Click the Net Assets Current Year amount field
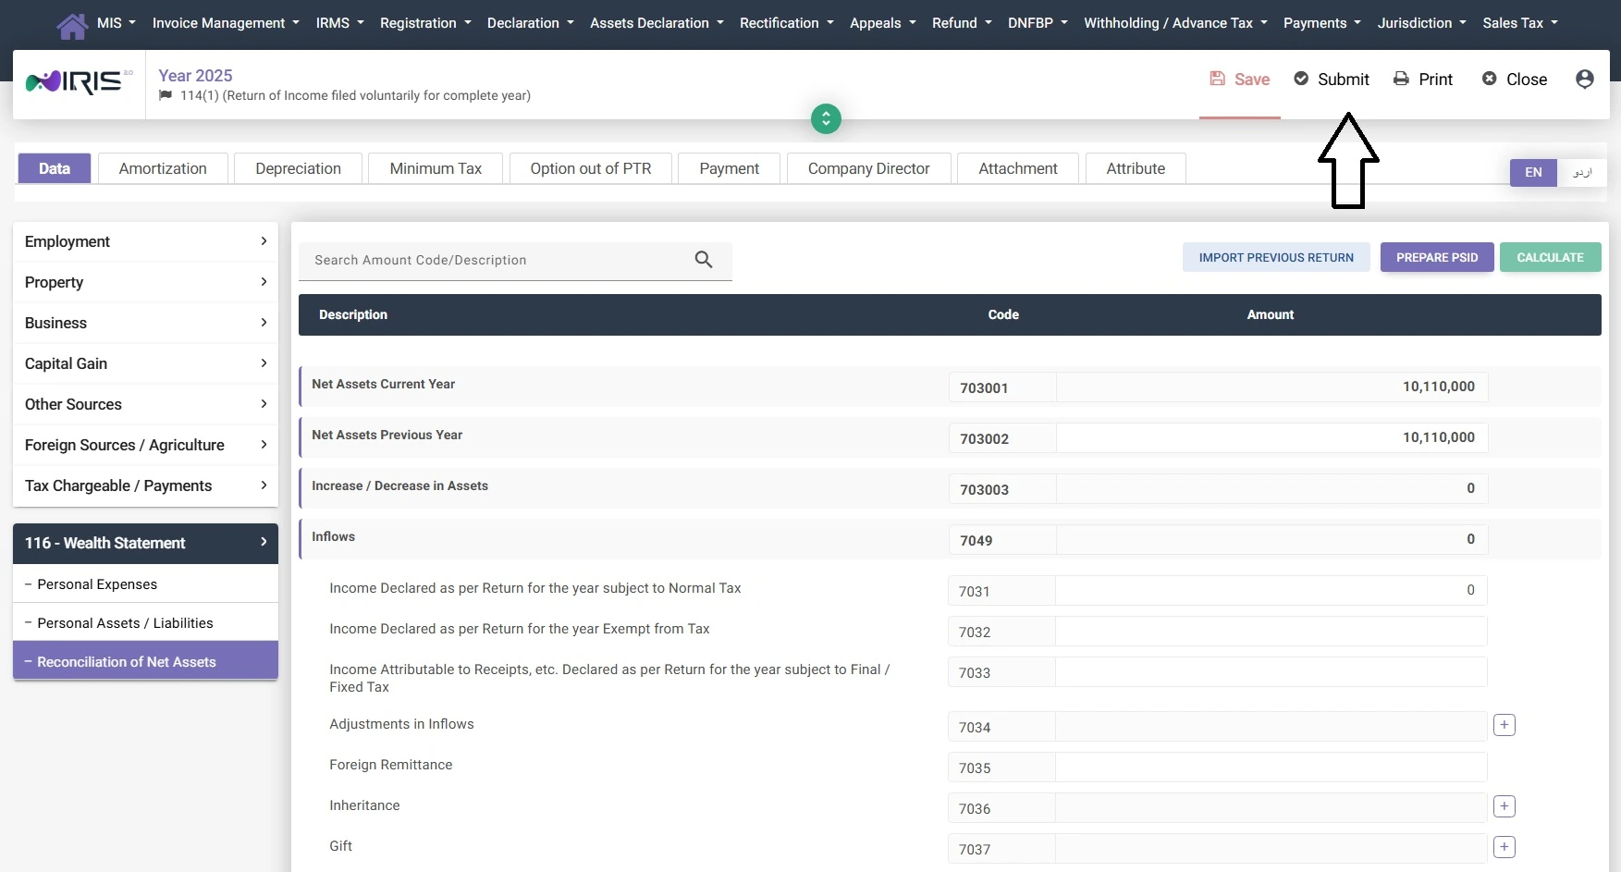The height and width of the screenshot is (872, 1621). [1271, 387]
